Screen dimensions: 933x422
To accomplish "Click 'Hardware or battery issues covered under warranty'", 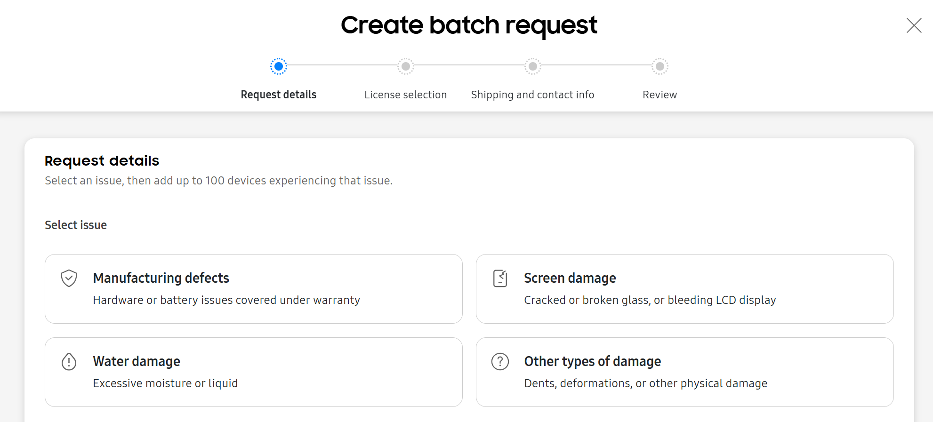I will [226, 300].
